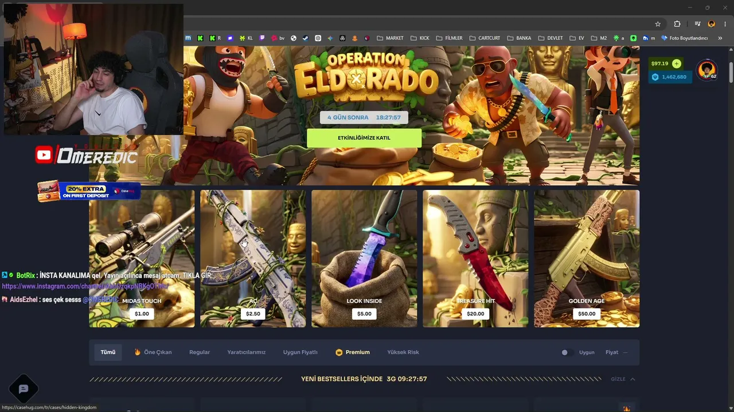Open the MIDAS TOUCH case
The height and width of the screenshot is (412, 734).
pos(142,259)
